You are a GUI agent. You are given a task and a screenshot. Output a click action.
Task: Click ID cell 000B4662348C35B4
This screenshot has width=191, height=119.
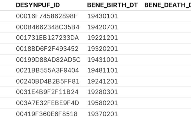click(x=47, y=27)
